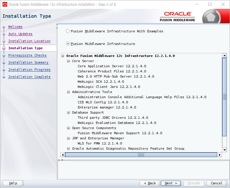Collapse the Open Source Components node
Image resolution: width=230 pixels, height=188 pixels.
point(68,128)
